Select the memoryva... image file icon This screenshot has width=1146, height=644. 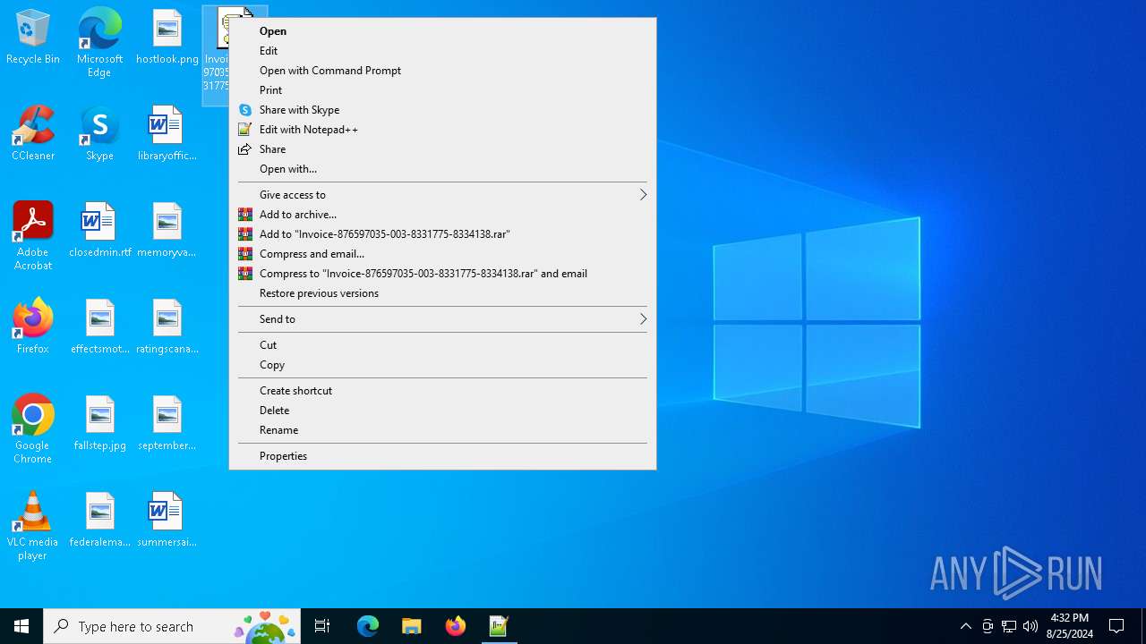167,231
